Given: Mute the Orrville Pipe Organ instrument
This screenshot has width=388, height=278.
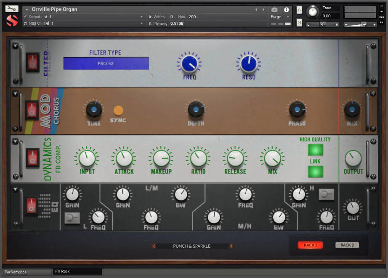Looking at the screenshot, I should click(x=299, y=23).
